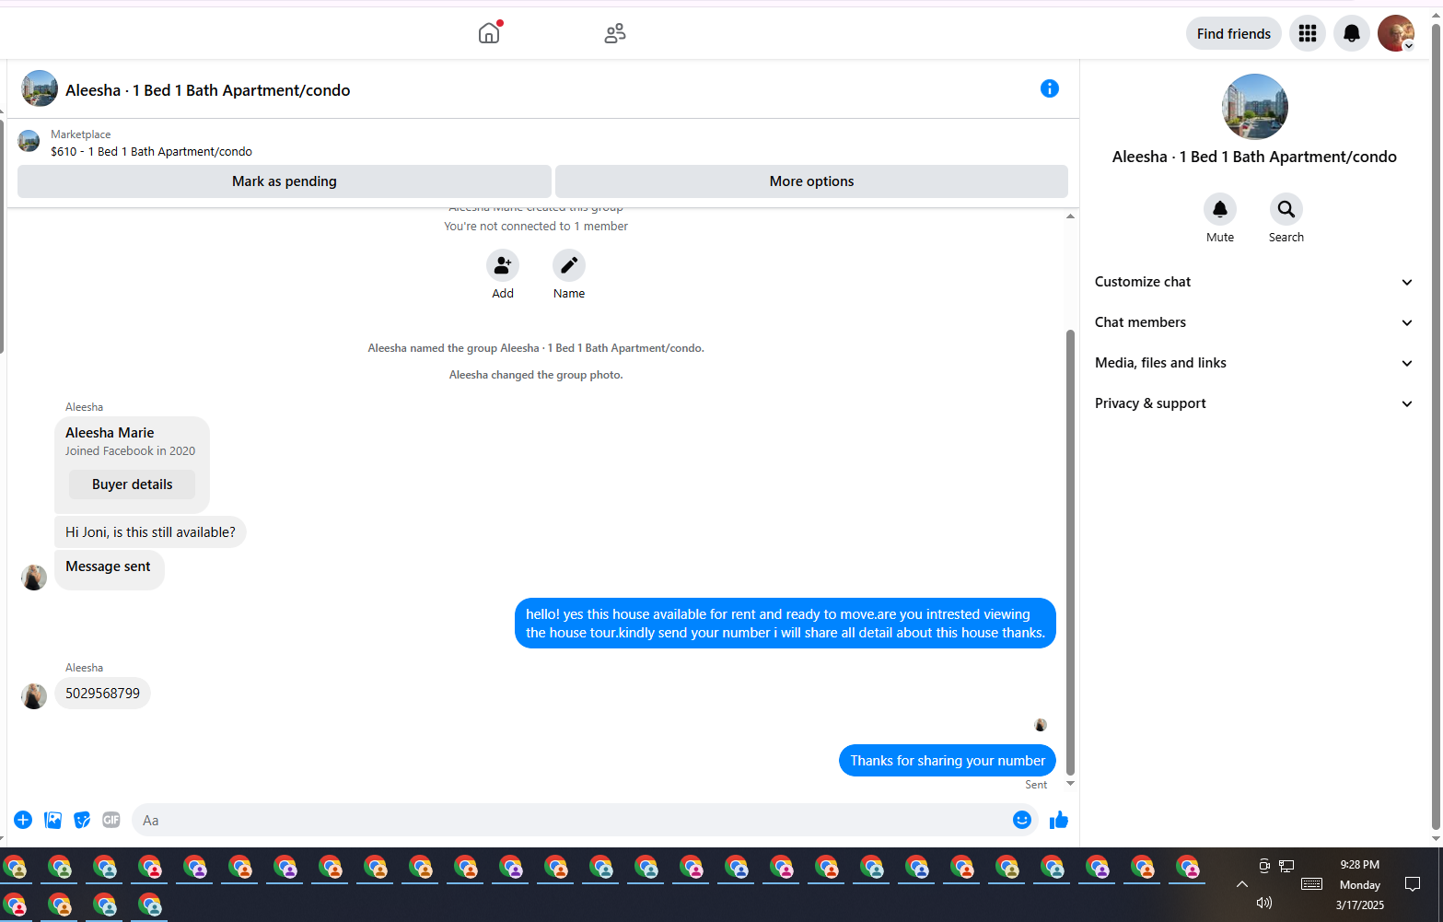Open the apps grid menu
The height and width of the screenshot is (922, 1443).
tap(1308, 34)
